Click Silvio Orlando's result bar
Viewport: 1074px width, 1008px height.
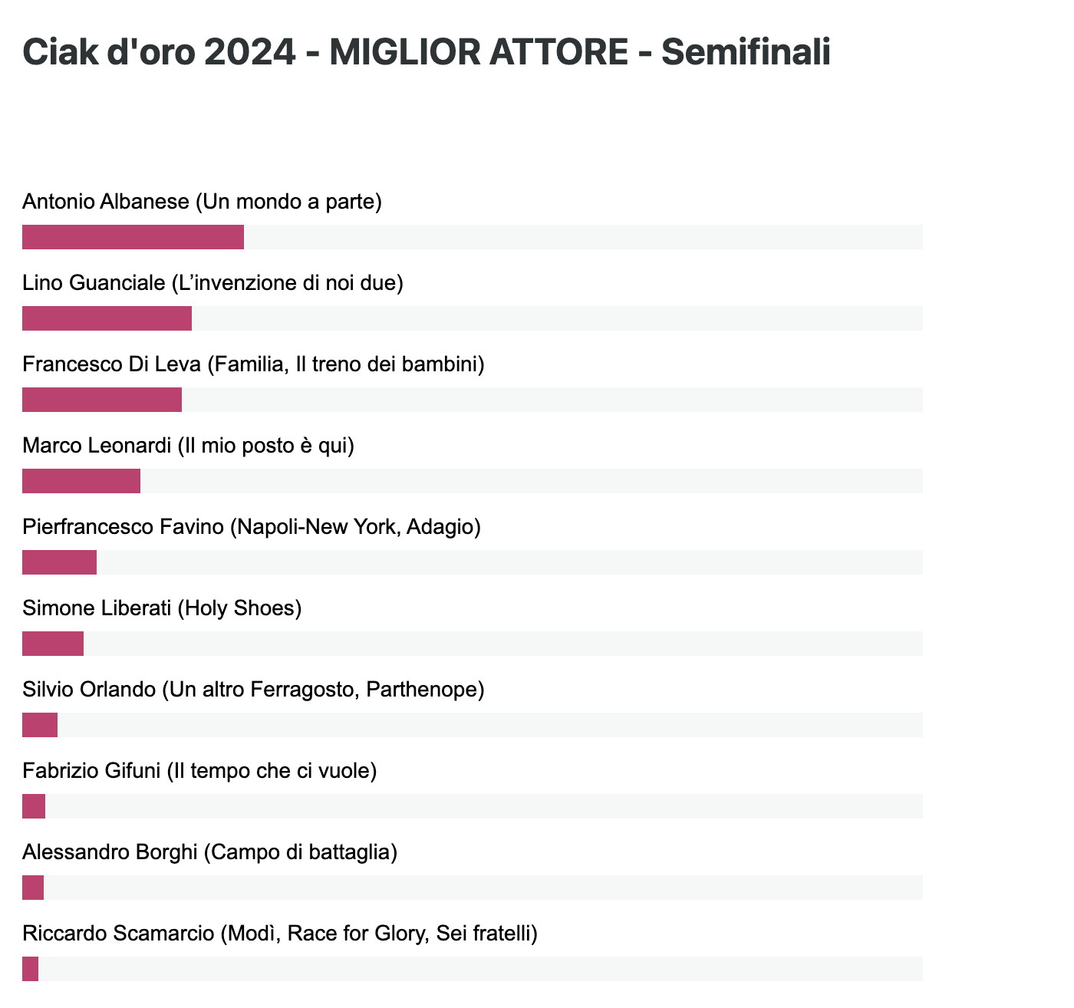[x=473, y=725]
